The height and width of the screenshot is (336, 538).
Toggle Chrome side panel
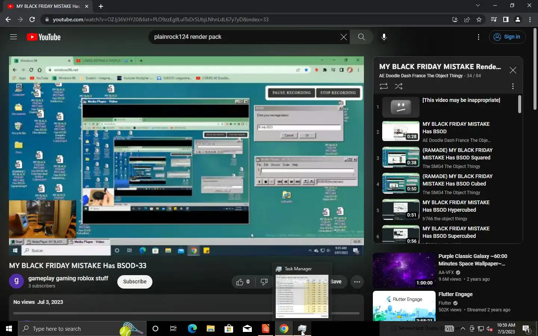pyautogui.click(x=505, y=19)
